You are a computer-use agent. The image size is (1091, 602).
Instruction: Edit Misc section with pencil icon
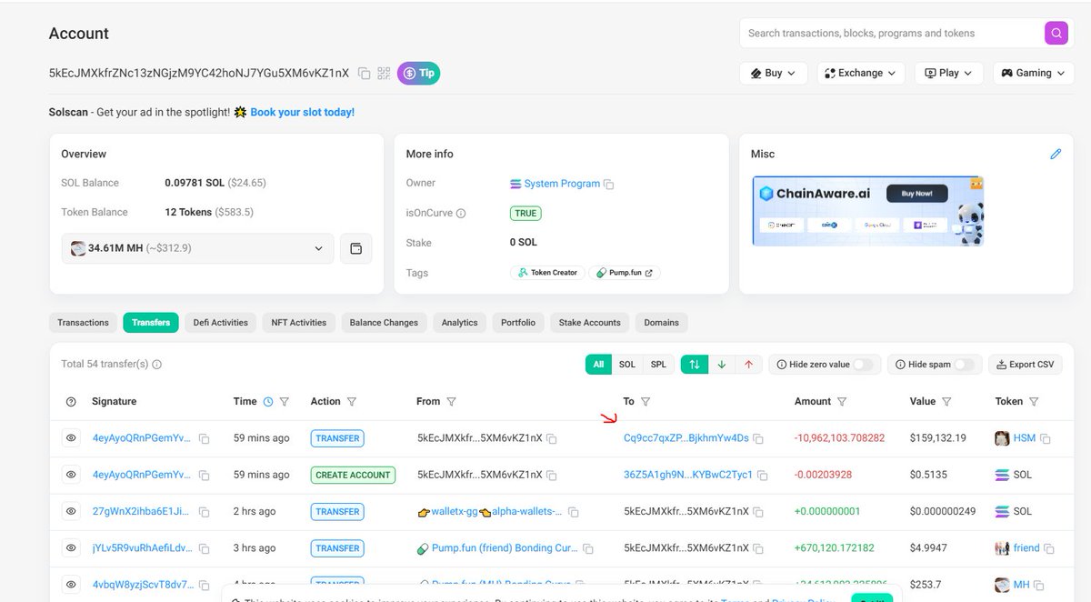tap(1056, 155)
